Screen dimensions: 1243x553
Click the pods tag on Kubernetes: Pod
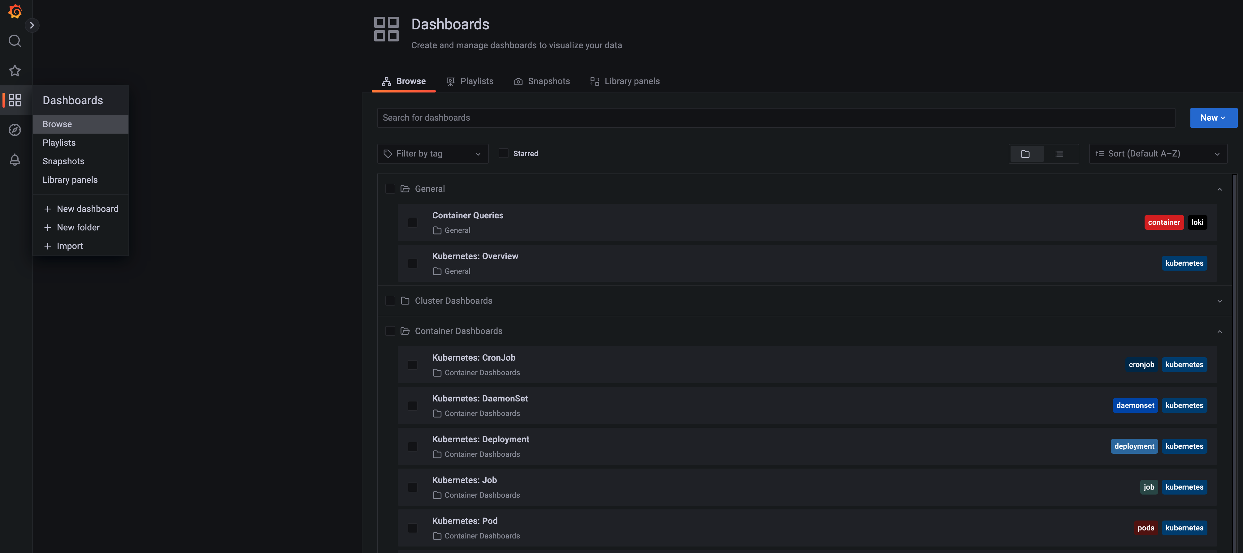[1146, 528]
